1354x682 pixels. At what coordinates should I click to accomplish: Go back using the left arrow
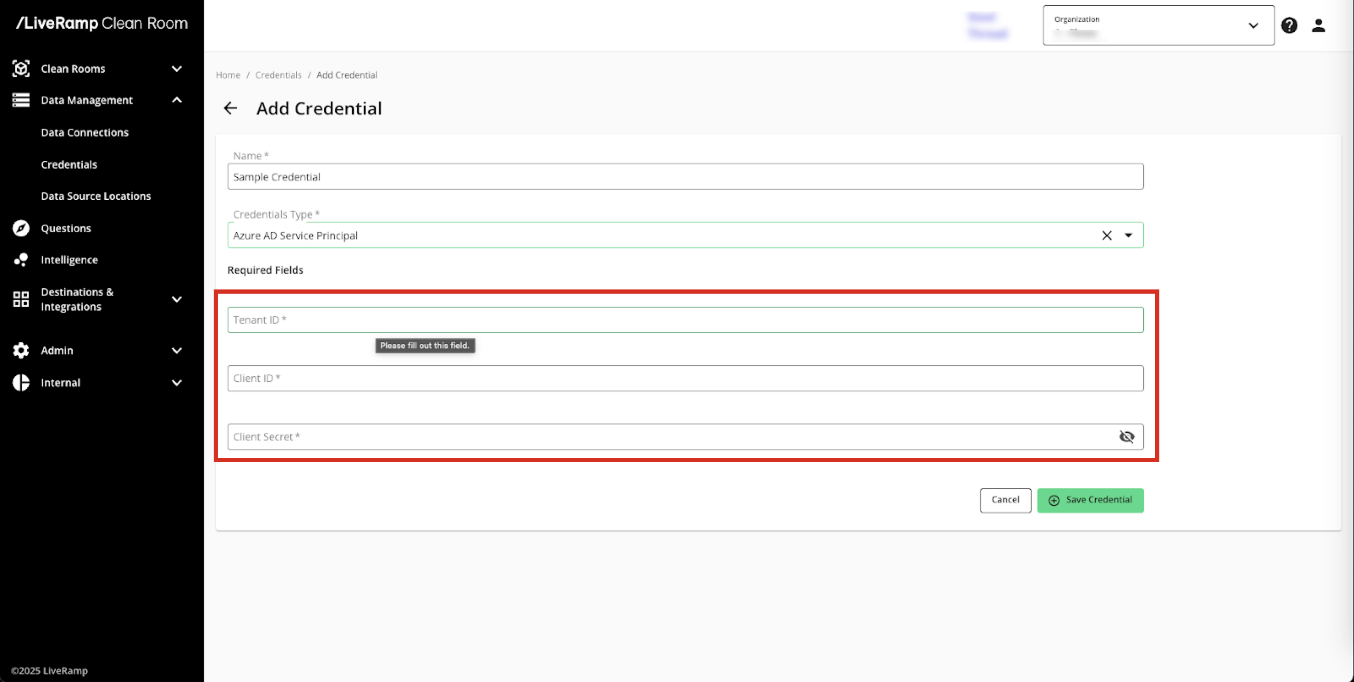[230, 108]
